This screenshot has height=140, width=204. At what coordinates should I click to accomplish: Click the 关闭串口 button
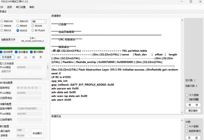[37, 133]
